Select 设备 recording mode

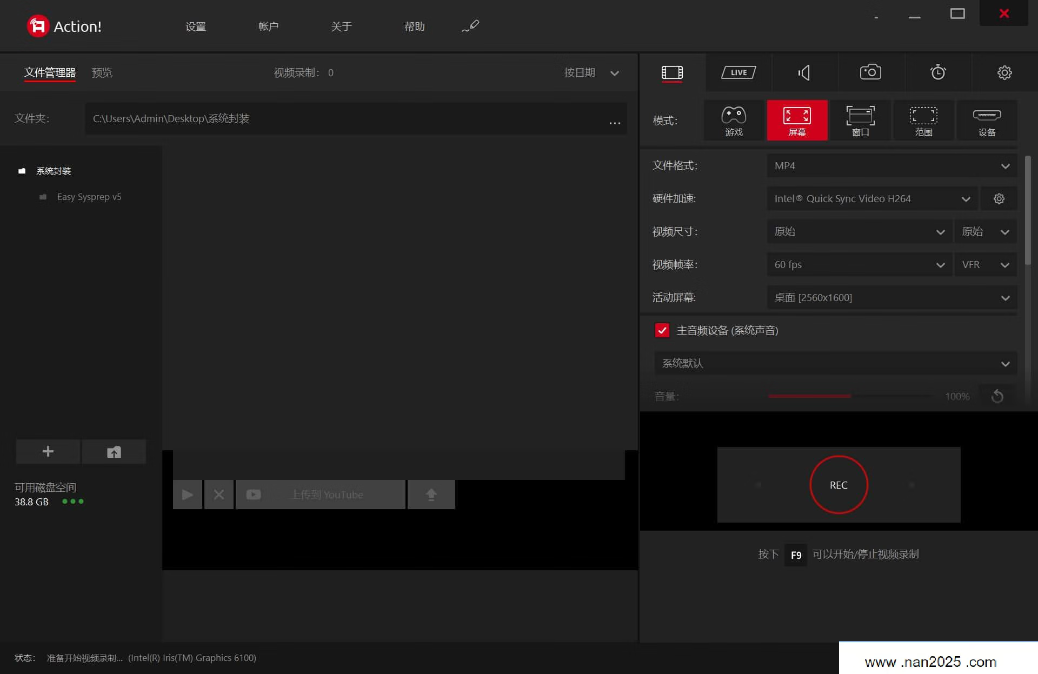tap(987, 120)
